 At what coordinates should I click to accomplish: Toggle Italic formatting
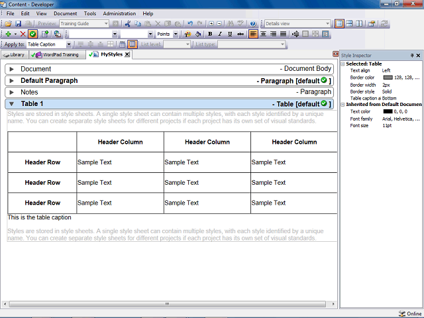pyautogui.click(x=220, y=34)
